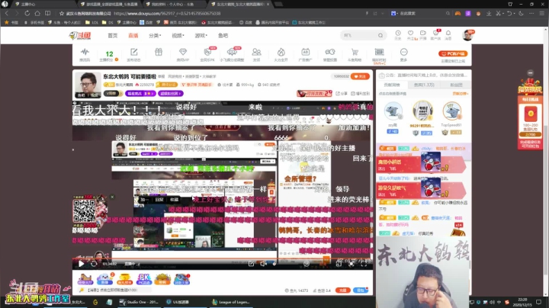Click the orange 关注 follow button
The image size is (549, 308).
tap(360, 76)
